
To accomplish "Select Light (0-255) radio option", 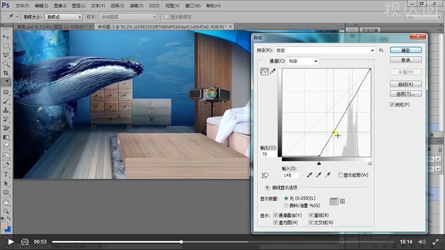I will click(x=286, y=198).
